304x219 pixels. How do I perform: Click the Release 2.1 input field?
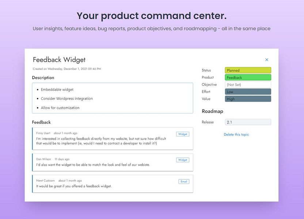tap(248, 122)
